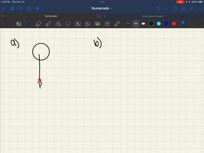
Task: Select the Lasso tool
Action: (x=68, y=24)
